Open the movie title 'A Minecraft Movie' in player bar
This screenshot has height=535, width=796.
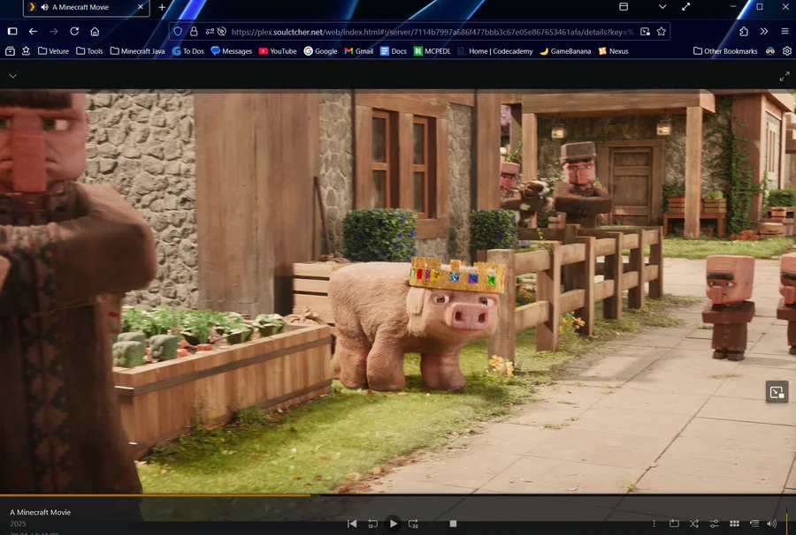40,512
